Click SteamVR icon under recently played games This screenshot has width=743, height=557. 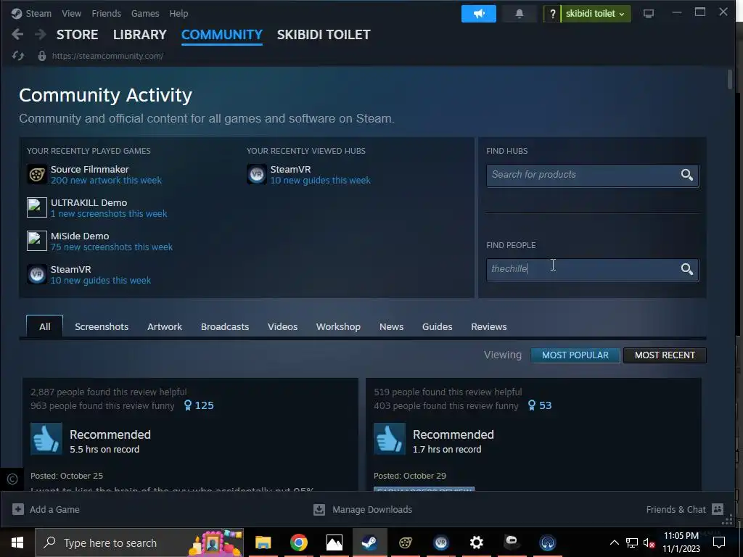36,274
